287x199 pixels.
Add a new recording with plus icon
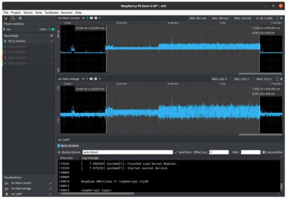52,36
